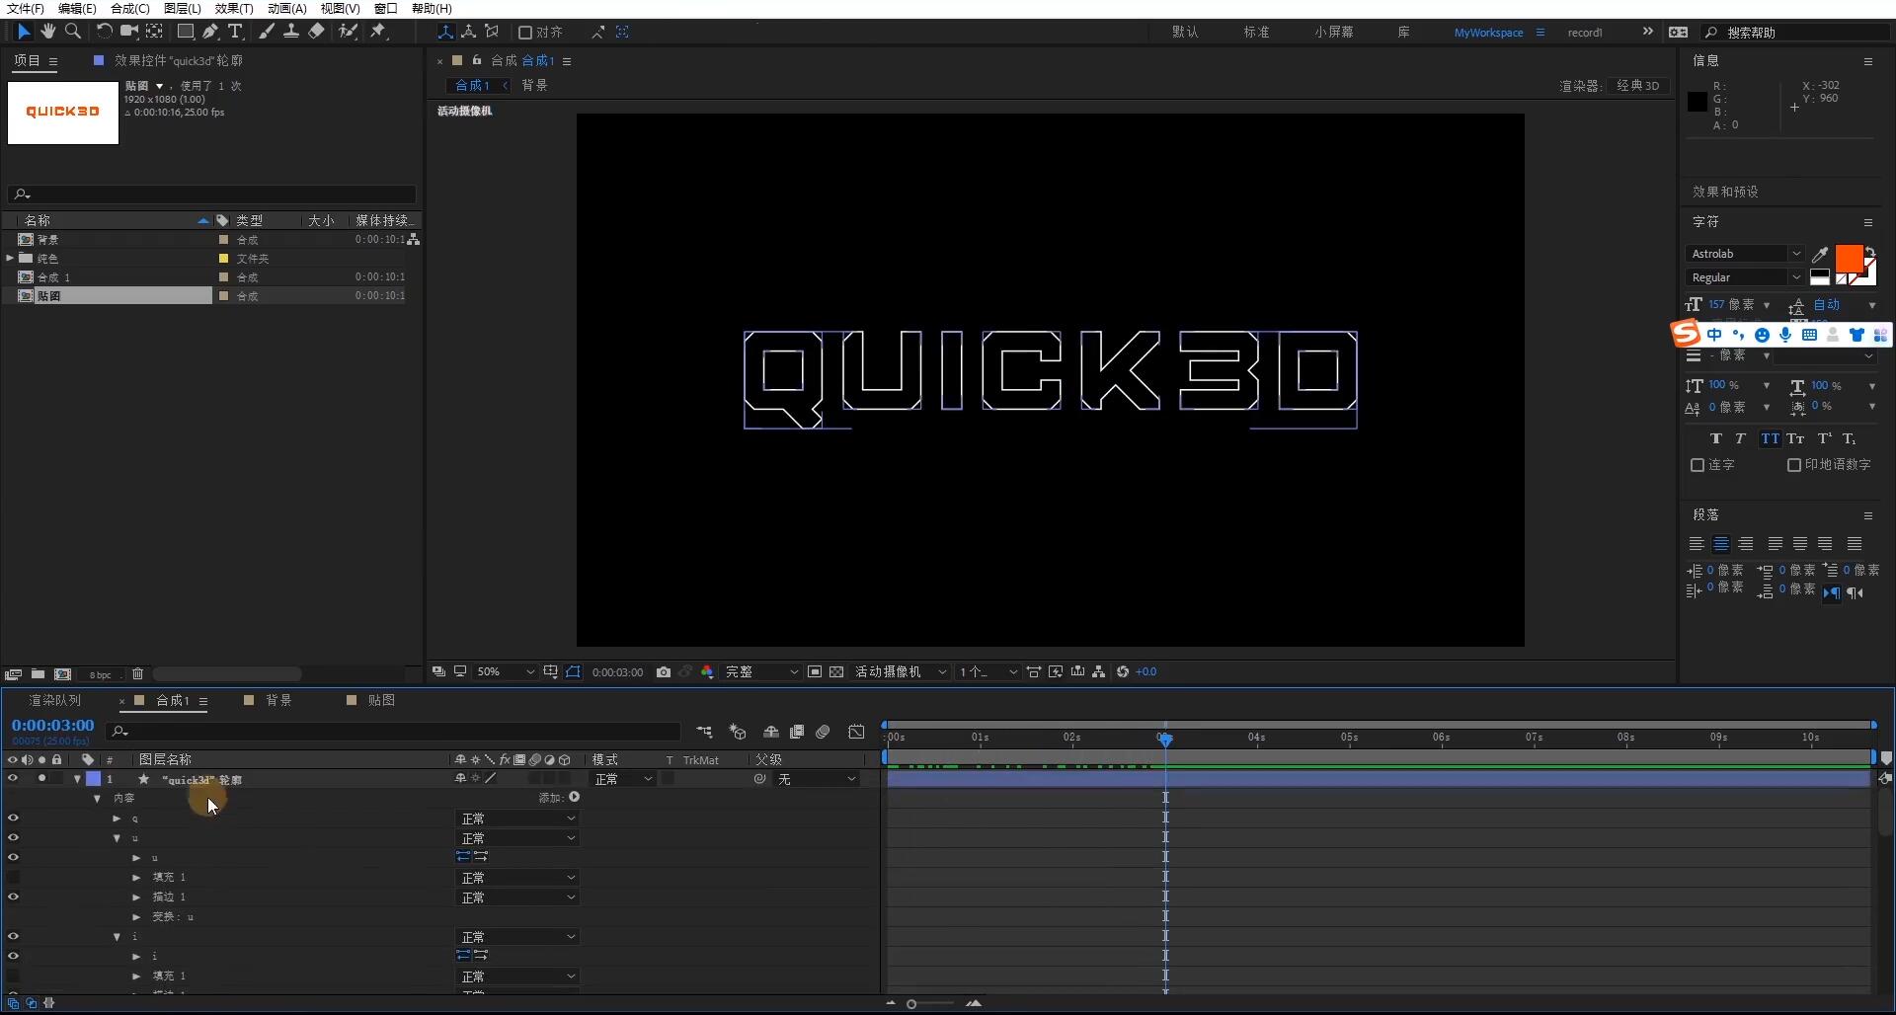
Task: Select the Pen tool
Action: tap(210, 32)
